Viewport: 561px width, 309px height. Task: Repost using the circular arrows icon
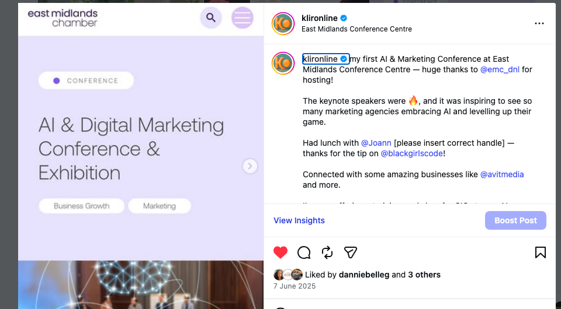[x=327, y=252]
